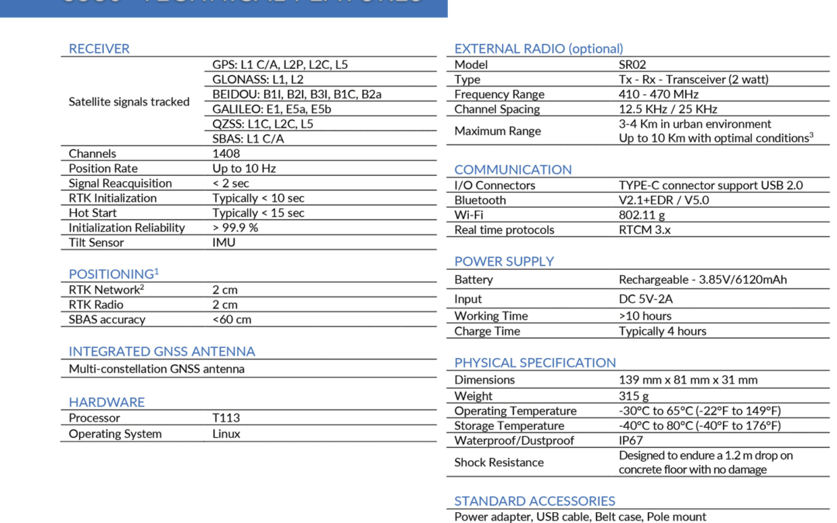Click the 'Real time protocols' label
The image size is (837, 523).
pyautogui.click(x=504, y=230)
